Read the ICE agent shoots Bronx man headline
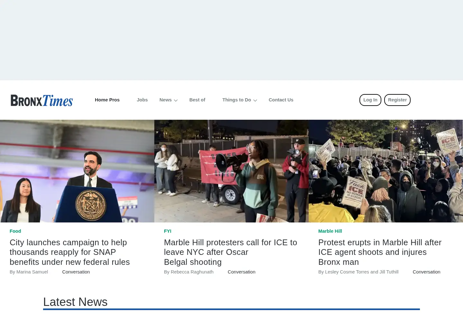This screenshot has height=321, width=463. pyautogui.click(x=380, y=252)
